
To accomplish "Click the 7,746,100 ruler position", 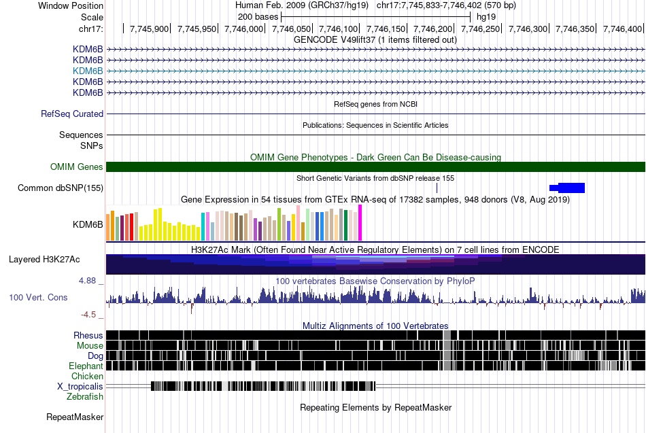I will pos(338,29).
